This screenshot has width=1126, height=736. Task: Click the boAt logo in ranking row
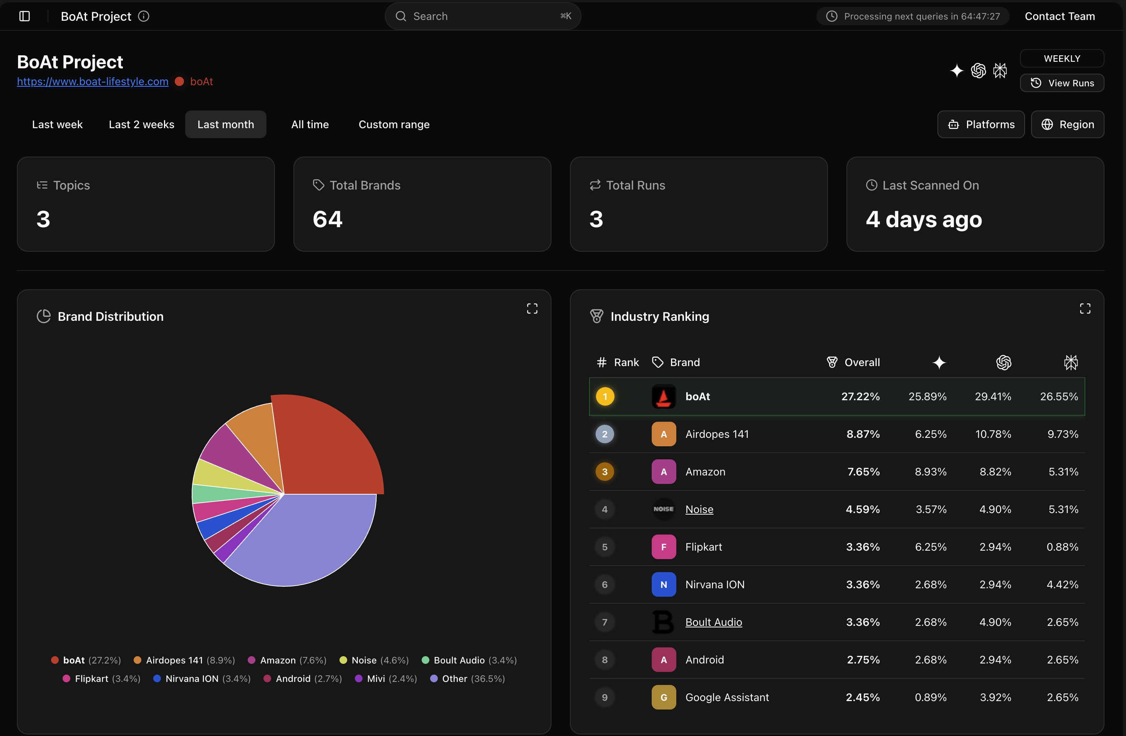(664, 397)
